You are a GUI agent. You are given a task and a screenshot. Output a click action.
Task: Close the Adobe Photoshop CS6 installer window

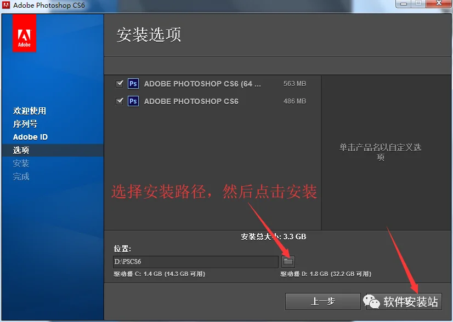(x=439, y=4)
